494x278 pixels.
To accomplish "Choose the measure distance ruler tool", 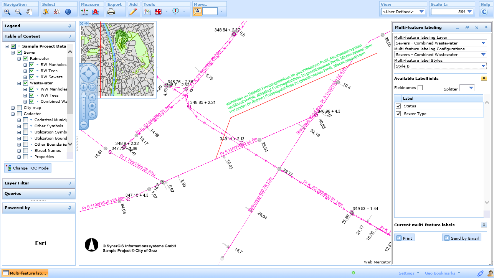I will click(85, 12).
